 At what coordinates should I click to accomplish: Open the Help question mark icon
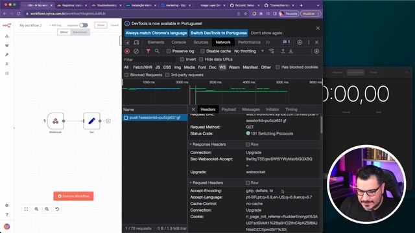pyautogui.click(x=7, y=214)
